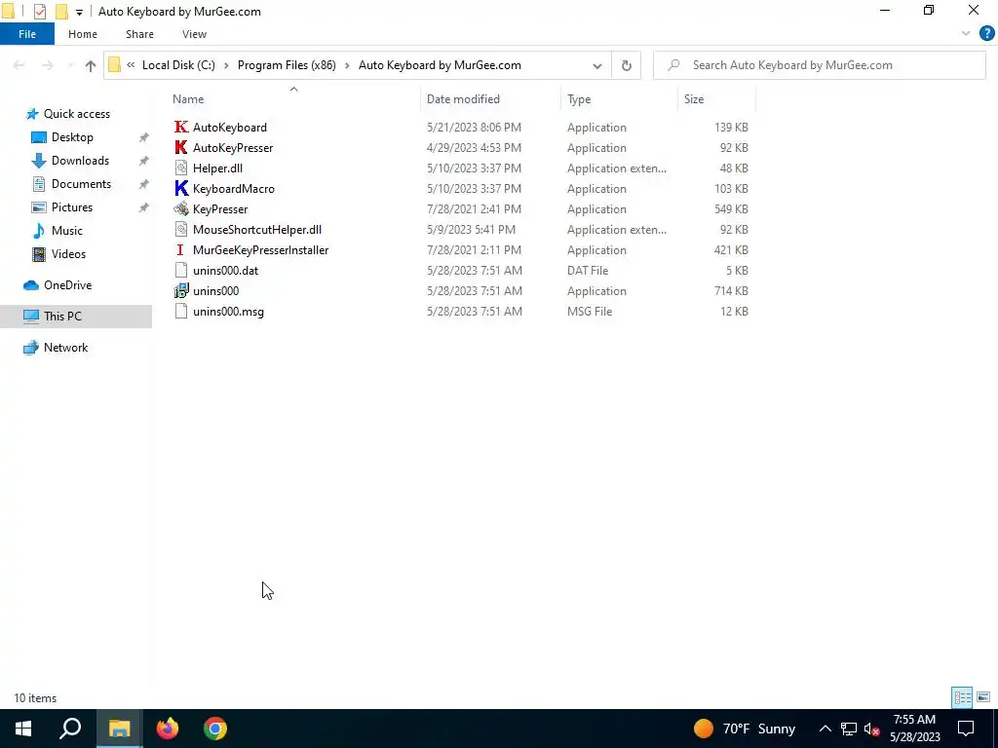
Task: Click the Auto Keyboard by MurGee.com breadcrumb
Action: pos(440,65)
